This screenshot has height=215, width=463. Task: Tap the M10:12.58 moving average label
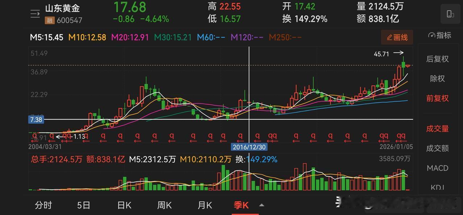pyautogui.click(x=87, y=37)
